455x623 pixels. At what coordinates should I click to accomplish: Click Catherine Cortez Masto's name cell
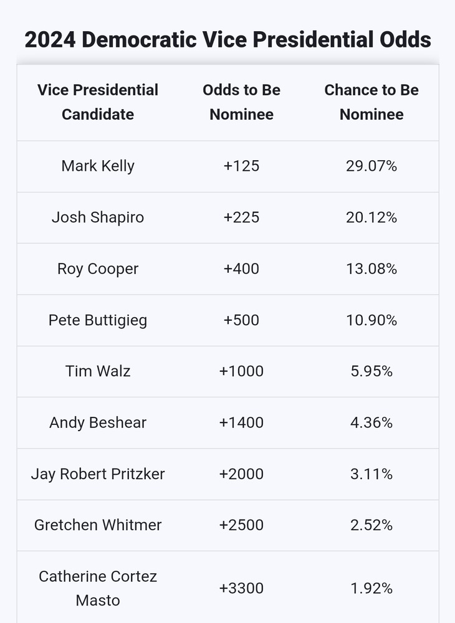(98, 588)
